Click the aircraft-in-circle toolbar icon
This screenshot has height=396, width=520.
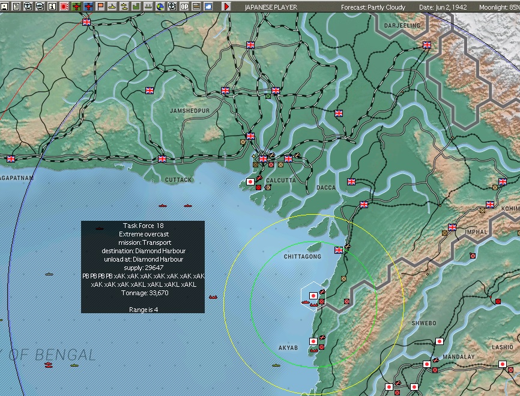[28, 6]
